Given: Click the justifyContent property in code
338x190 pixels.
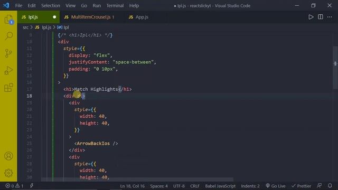Looking at the screenshot, I should click(88, 62).
